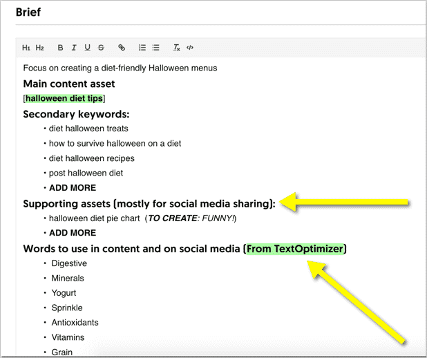
Task: Click the highlighted 'From TextOptimizer' text
Action: coord(294,249)
